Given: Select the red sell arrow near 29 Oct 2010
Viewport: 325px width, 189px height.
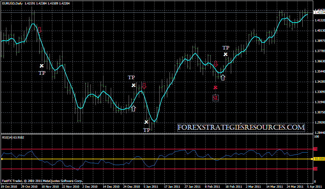Looking at the screenshot, I should pyautogui.click(x=40, y=29).
